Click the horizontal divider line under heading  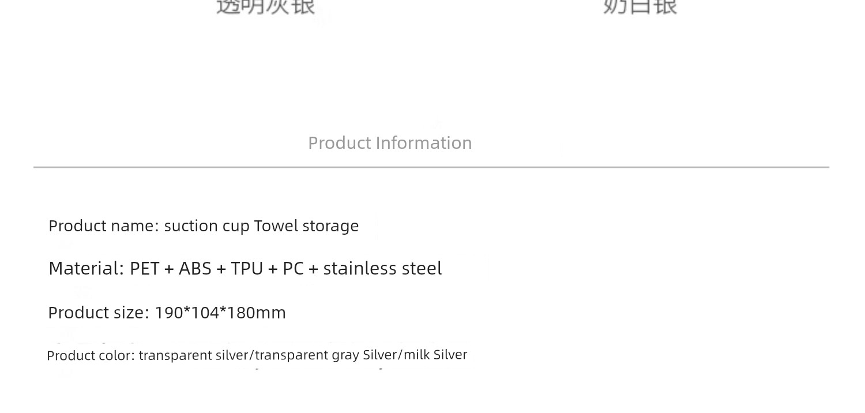pos(431,167)
